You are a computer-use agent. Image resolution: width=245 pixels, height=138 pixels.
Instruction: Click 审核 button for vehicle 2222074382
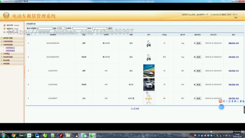coord(198,85)
